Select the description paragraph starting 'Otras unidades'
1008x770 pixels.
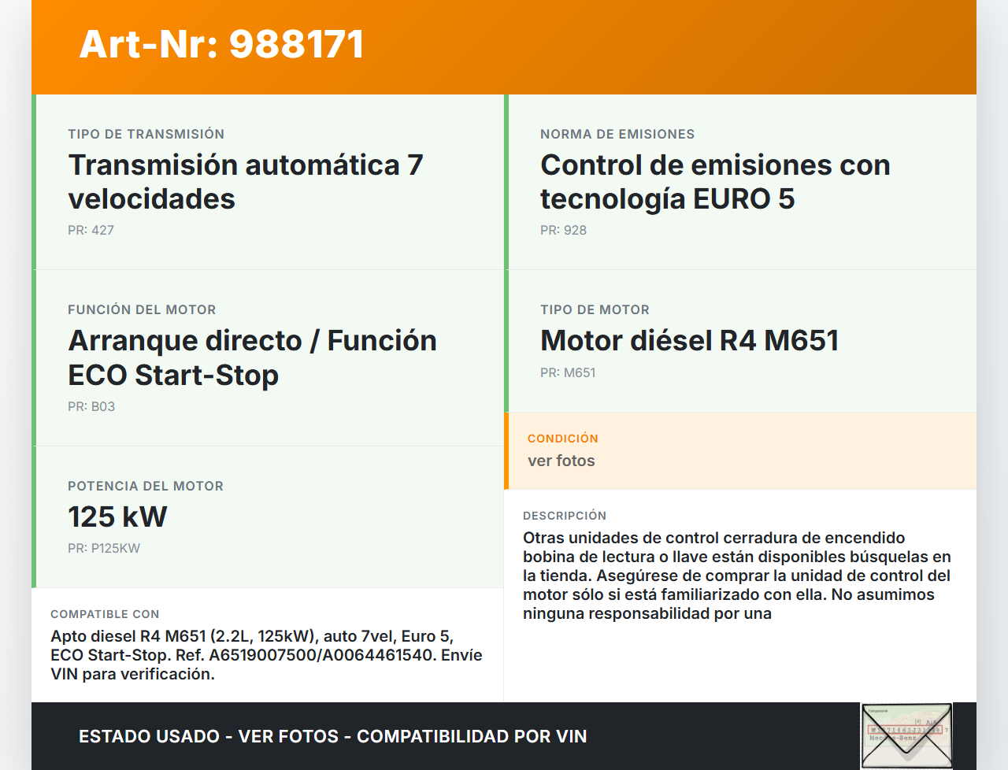pos(737,576)
